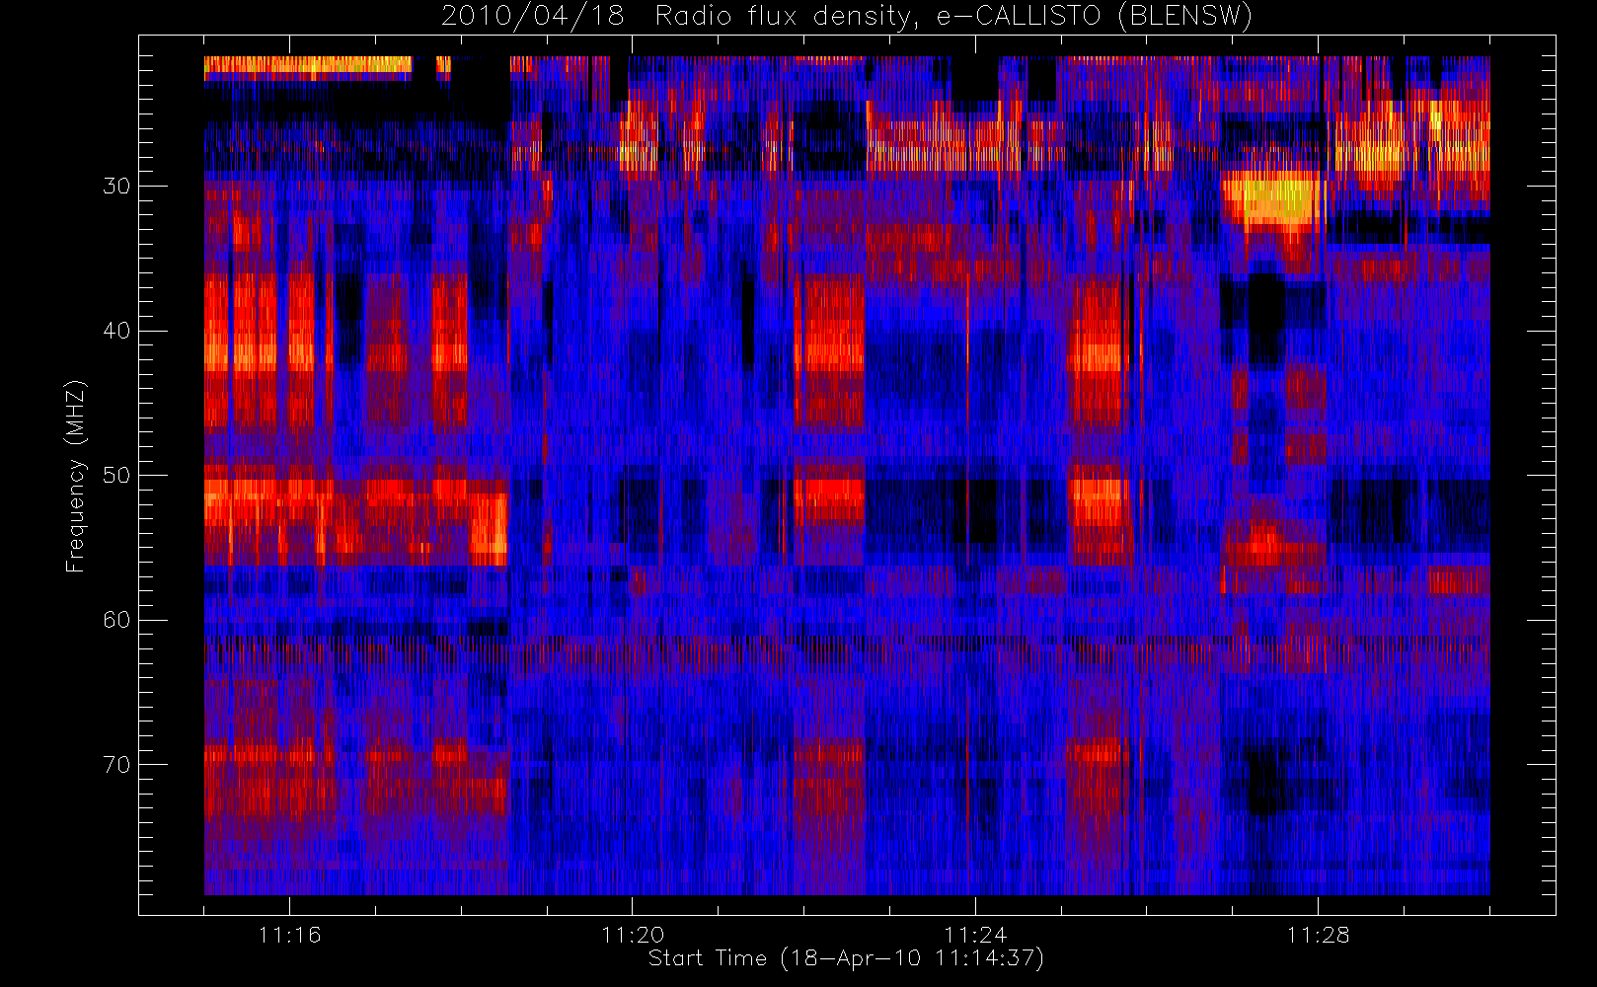The width and height of the screenshot is (1597, 987).
Task: Click the '11:28' time tick label
Action: point(1318,935)
